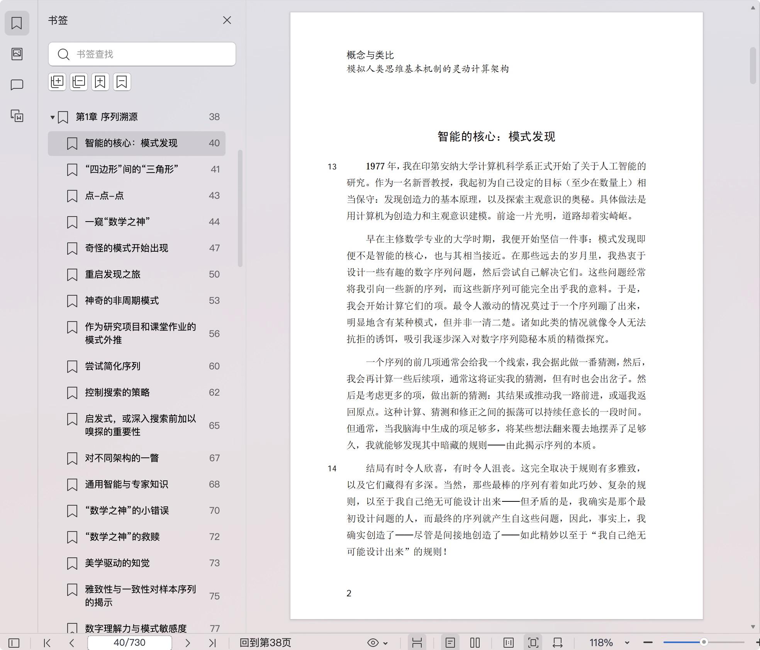Close the bookmarks panel

pyautogui.click(x=227, y=20)
